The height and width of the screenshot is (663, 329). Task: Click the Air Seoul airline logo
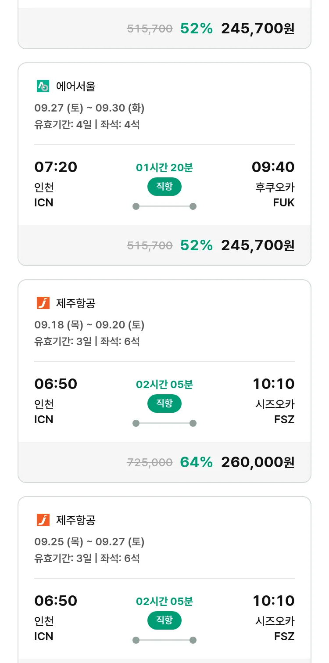(x=43, y=86)
